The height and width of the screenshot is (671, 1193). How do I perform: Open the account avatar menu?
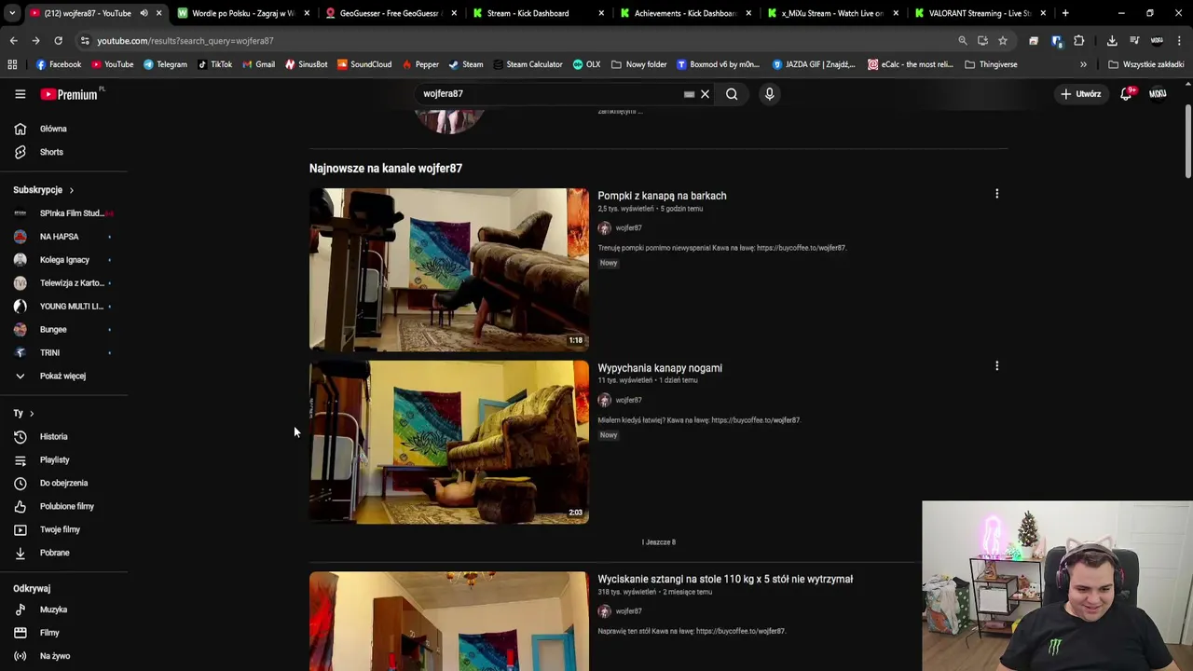click(x=1158, y=93)
